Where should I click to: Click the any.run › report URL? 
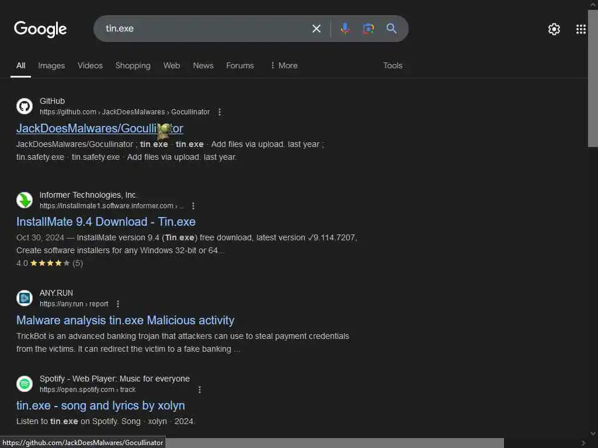(74, 303)
